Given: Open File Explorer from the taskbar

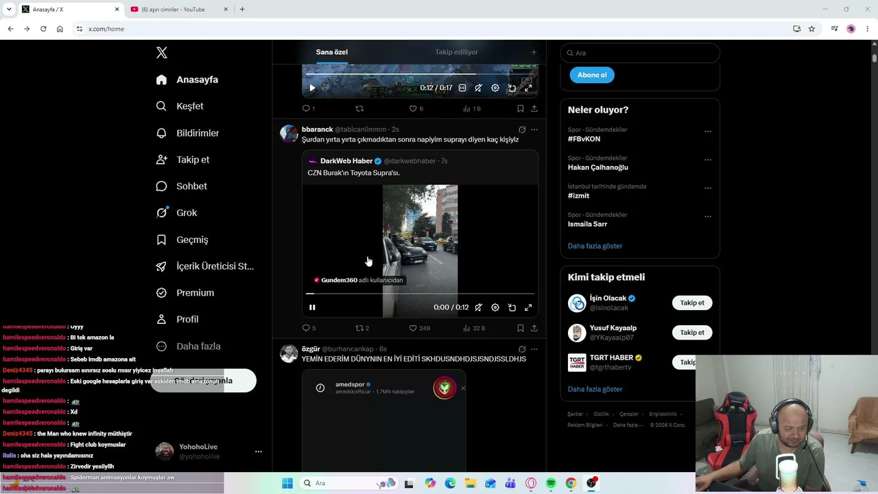Looking at the screenshot, I should 470,483.
